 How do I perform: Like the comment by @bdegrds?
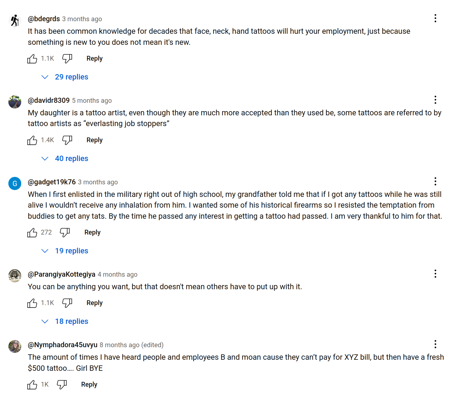click(32, 59)
